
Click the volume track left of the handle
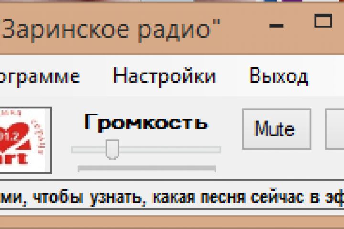tap(88, 150)
